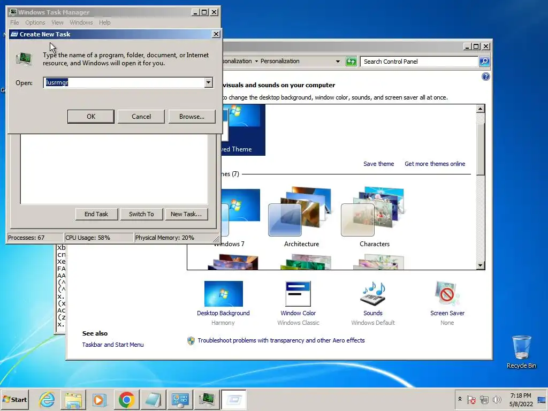Click the green refresh icon in Control Panel
Image resolution: width=548 pixels, height=411 pixels.
point(351,62)
